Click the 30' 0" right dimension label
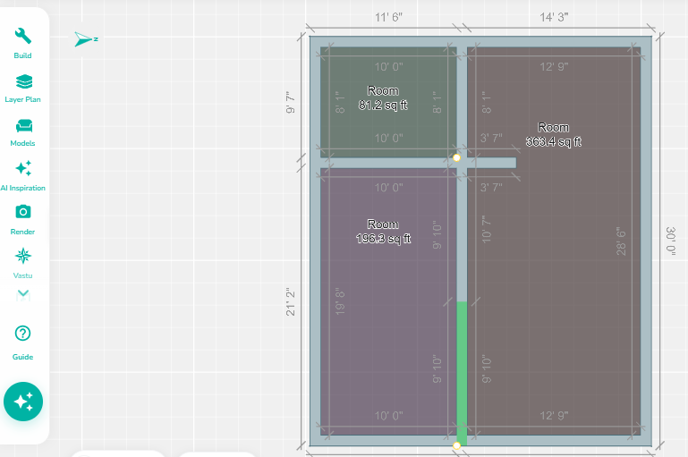Screen dimensions: 688x457 pos(671,241)
